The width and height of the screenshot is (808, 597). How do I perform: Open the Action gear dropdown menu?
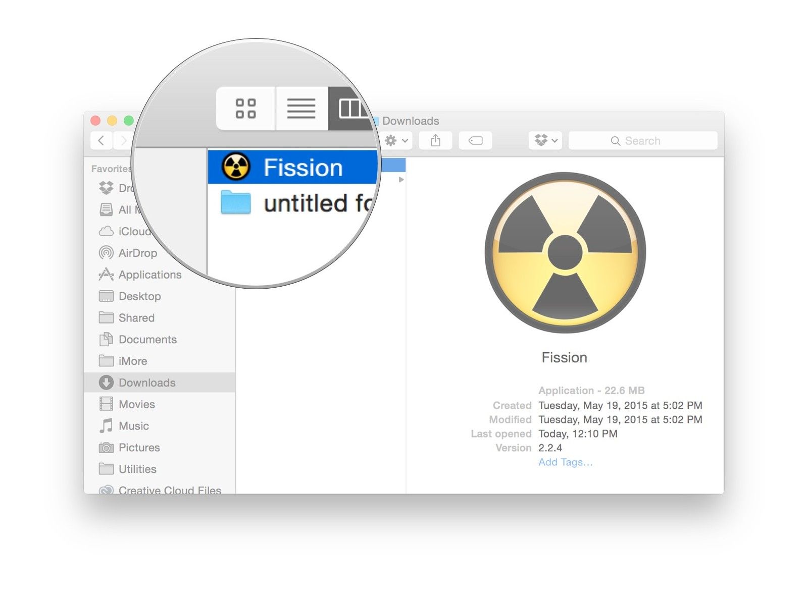click(396, 140)
